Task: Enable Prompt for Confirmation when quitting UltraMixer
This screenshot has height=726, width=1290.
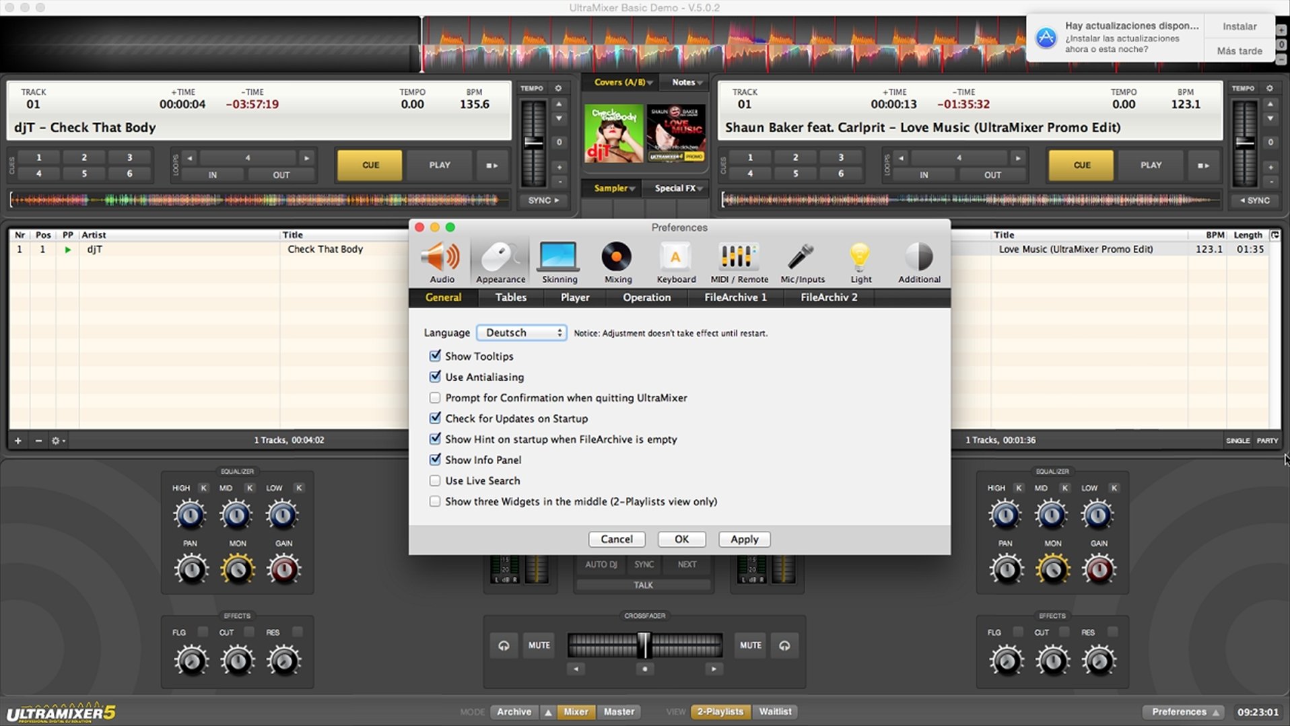Action: [x=435, y=398]
